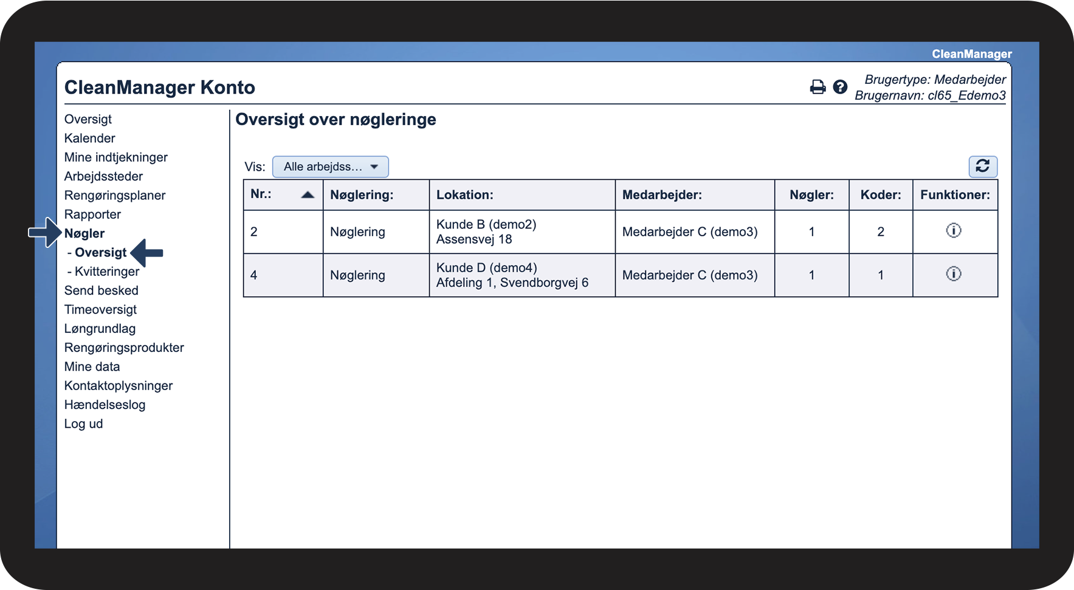
Task: Go to Mine indtjekninger page
Action: (x=116, y=157)
